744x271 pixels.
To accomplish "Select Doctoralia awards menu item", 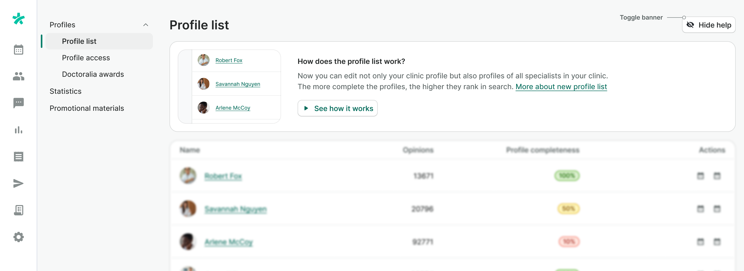I will tap(93, 74).
